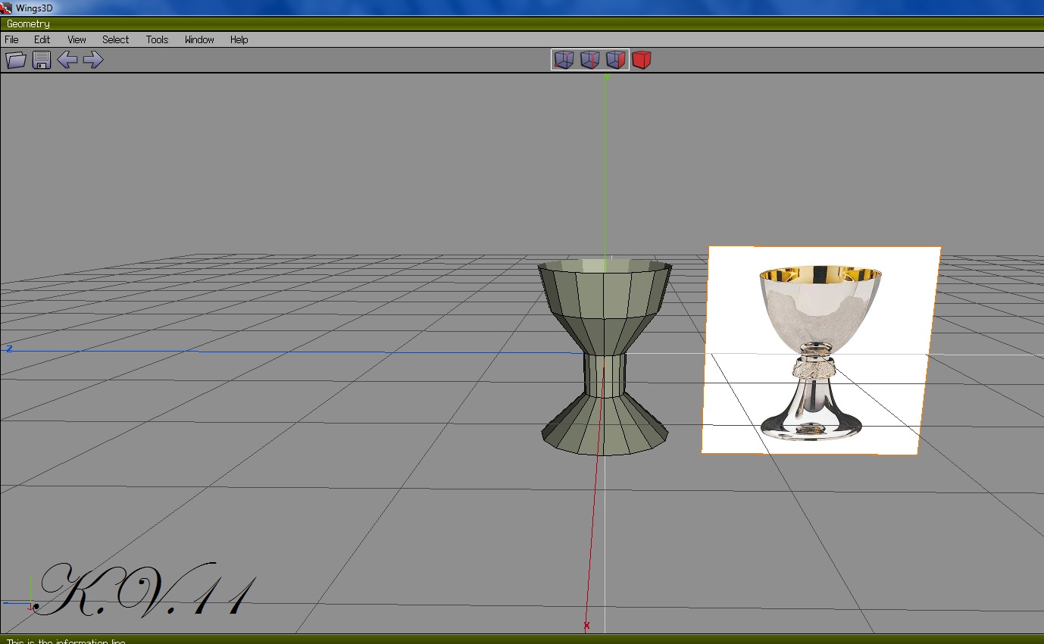Switch to vertex selection mode cube icon
This screenshot has height=644, width=1044.
pyautogui.click(x=564, y=60)
